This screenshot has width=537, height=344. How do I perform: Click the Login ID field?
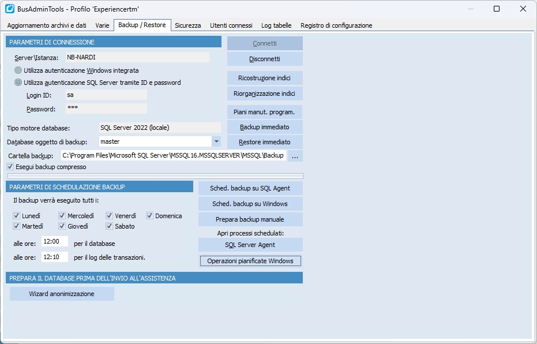(106, 95)
